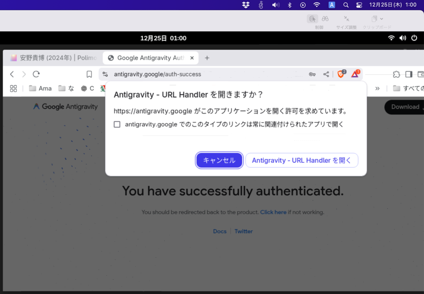Click Google Antigravity logo on page
Viewport: 424px width, 294px height.
coord(65,106)
